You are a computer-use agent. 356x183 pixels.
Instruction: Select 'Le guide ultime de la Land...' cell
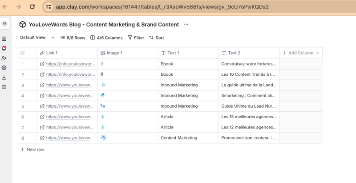[x=249, y=85]
